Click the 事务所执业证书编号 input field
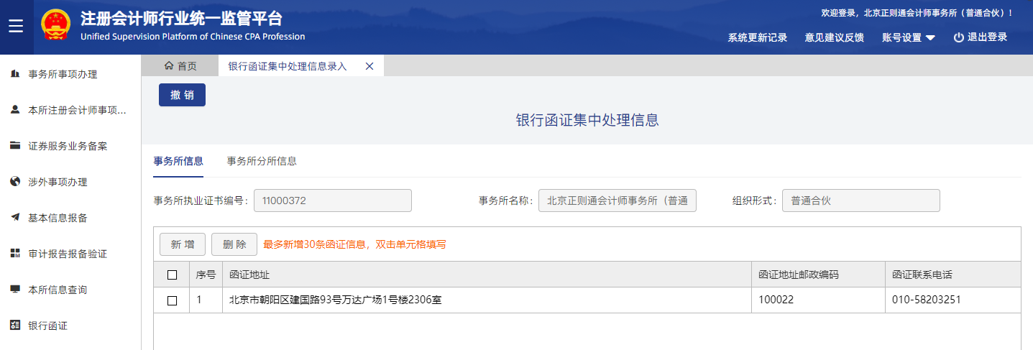 click(x=332, y=201)
